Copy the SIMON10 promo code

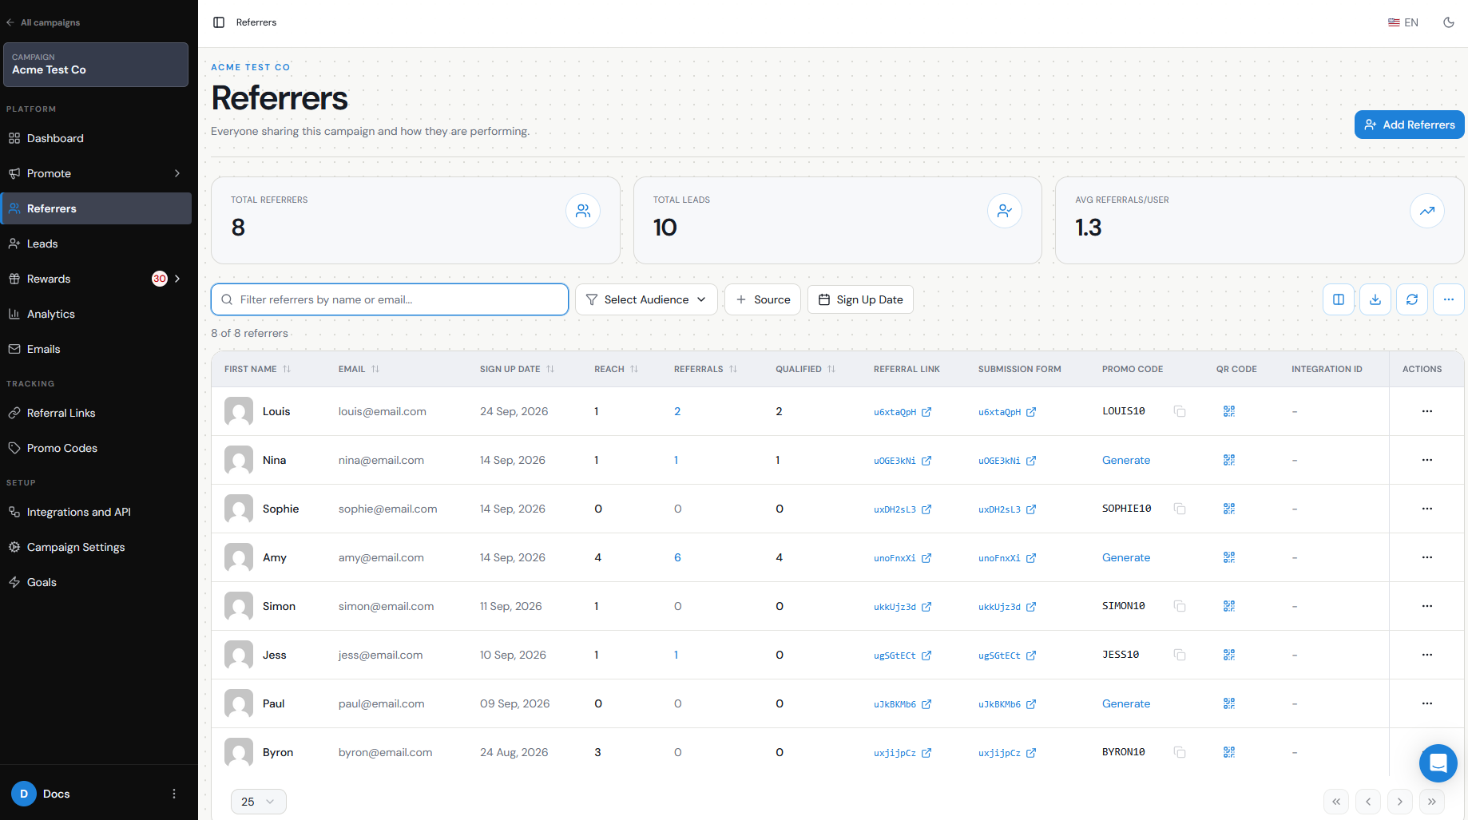[1180, 606]
